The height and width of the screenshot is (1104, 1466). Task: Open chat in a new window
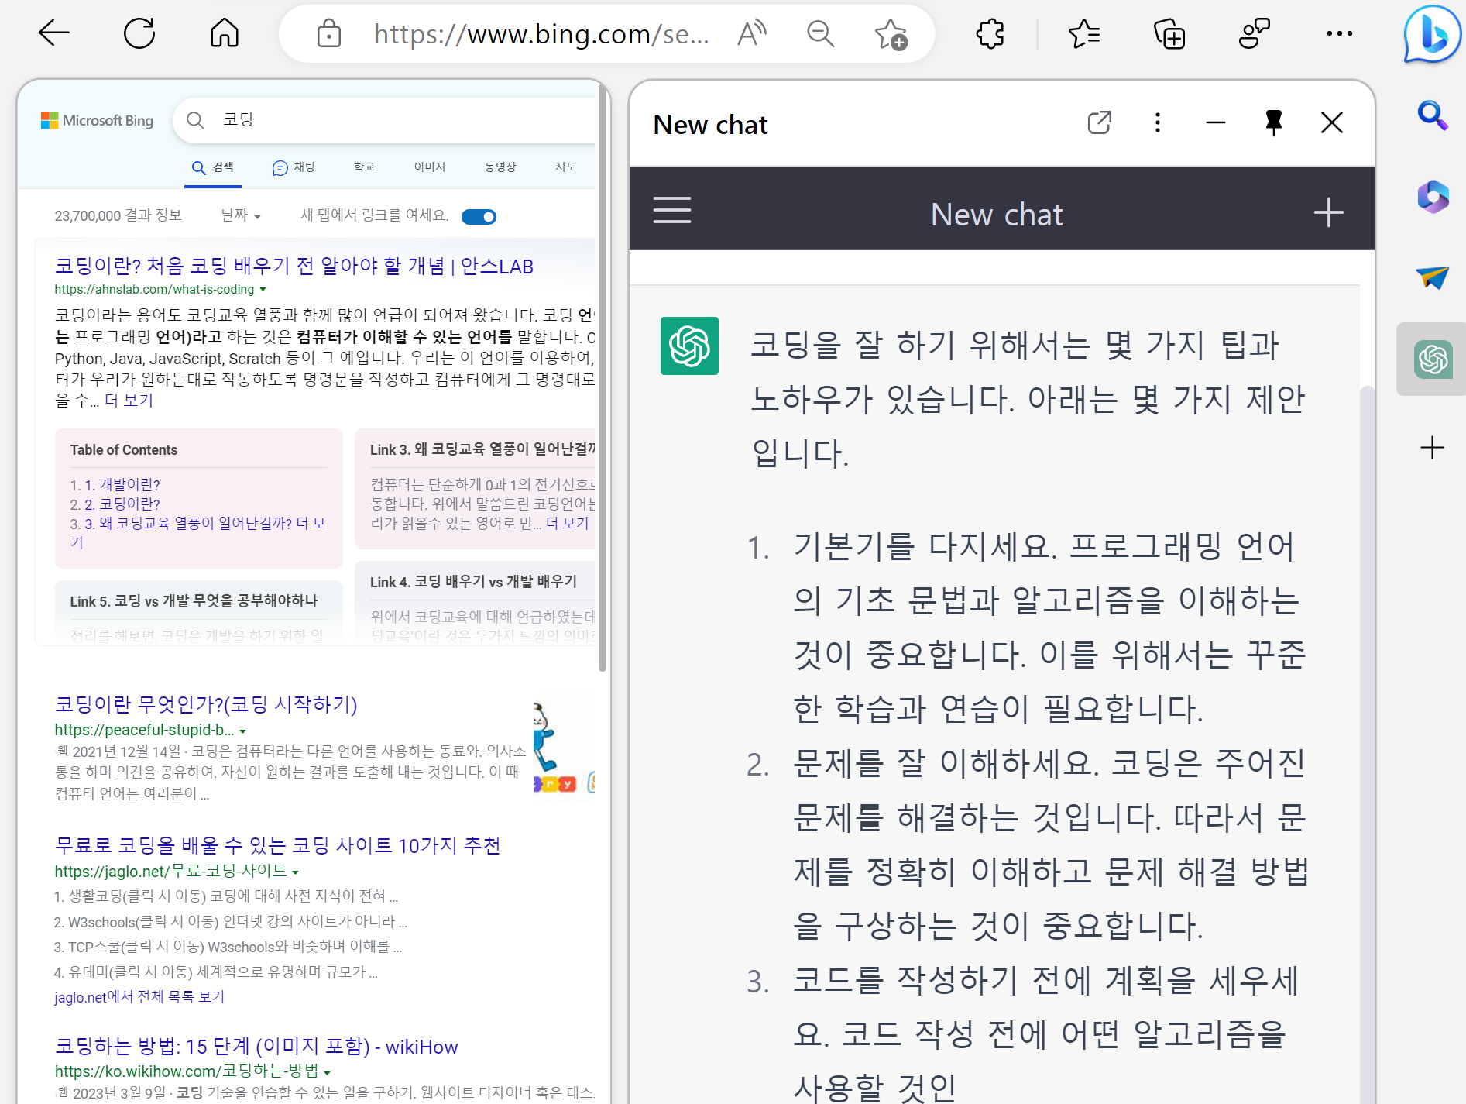point(1099,122)
